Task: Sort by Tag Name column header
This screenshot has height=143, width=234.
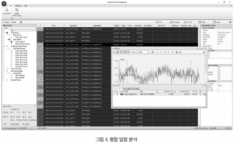Action: tap(73, 26)
